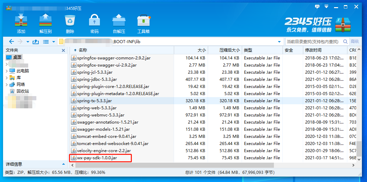367x182 pixels.
Task: Sort by the 名称 column header
Action: [83, 50]
